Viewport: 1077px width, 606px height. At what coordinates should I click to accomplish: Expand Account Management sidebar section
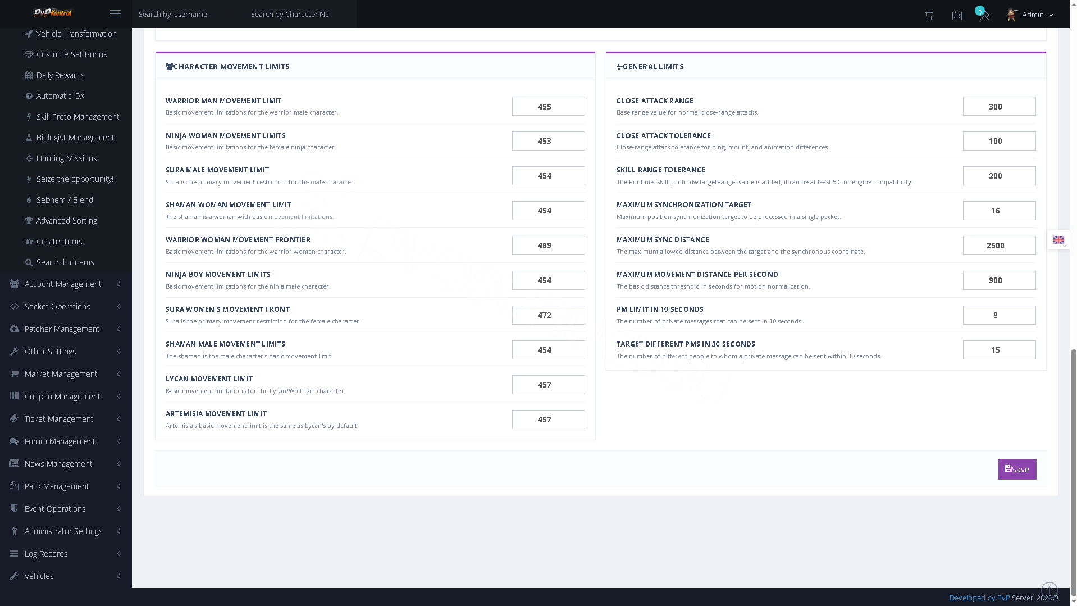point(66,284)
